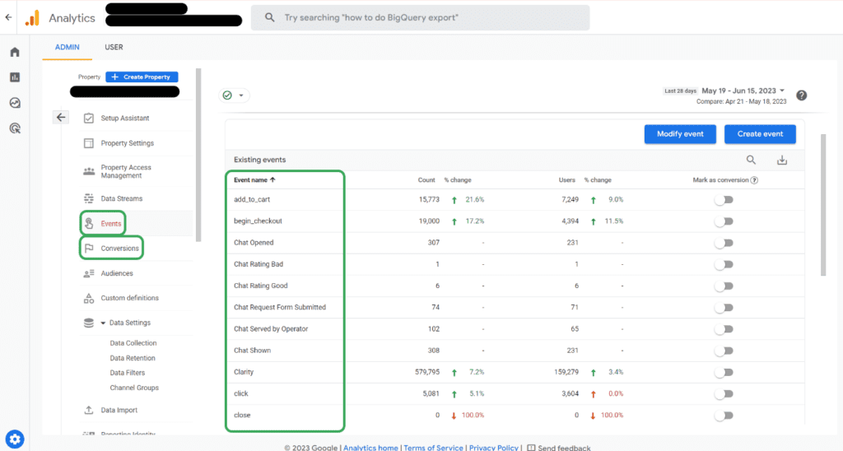
Task: Download events list with download icon
Action: pos(782,160)
